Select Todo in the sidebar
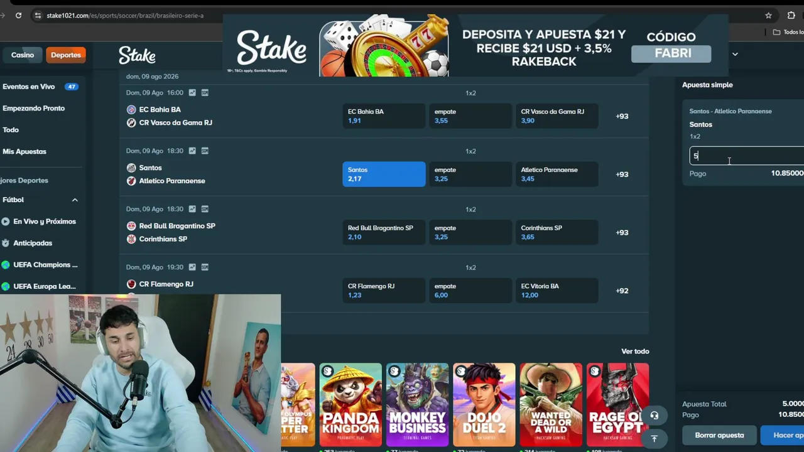 pyautogui.click(x=11, y=130)
